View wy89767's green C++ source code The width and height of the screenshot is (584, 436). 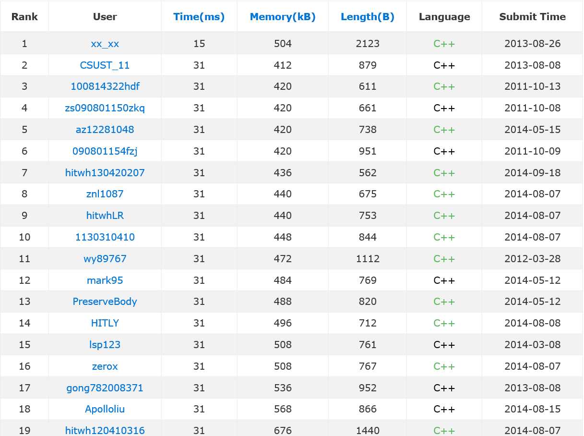pos(444,259)
